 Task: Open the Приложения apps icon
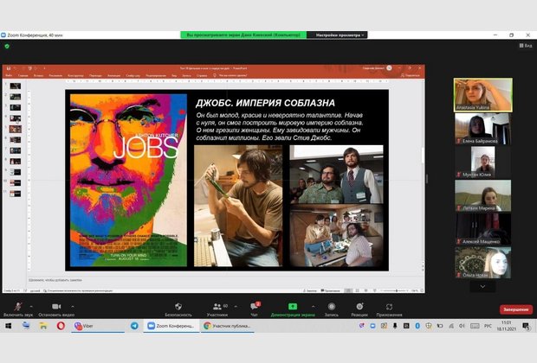389,305
